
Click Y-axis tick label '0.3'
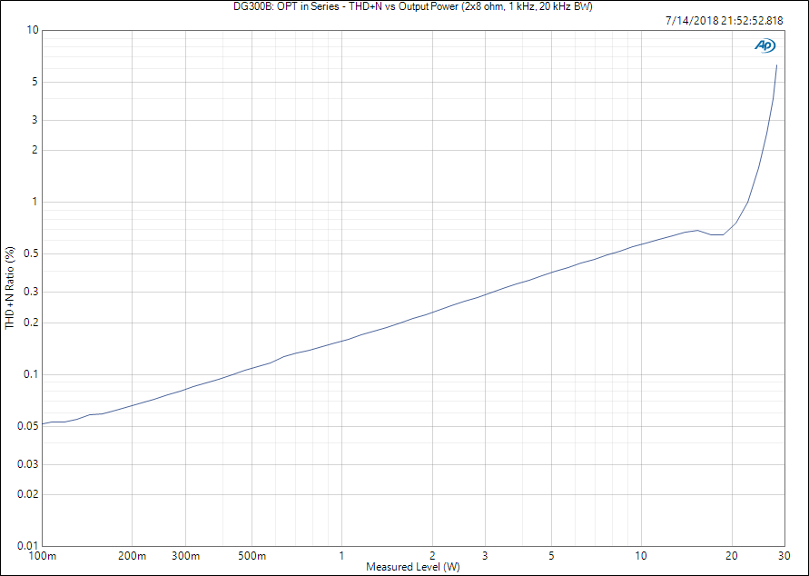31,293
